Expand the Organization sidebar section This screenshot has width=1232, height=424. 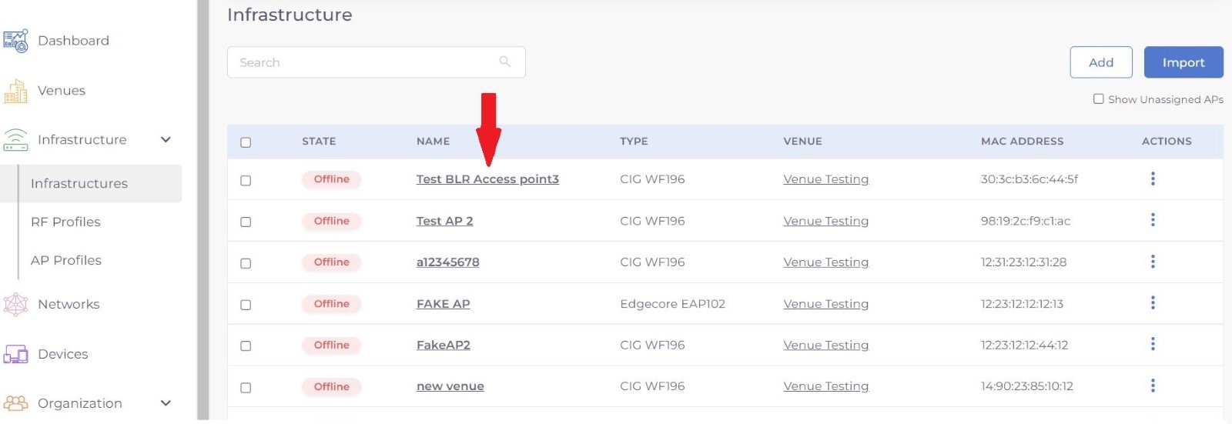point(166,403)
